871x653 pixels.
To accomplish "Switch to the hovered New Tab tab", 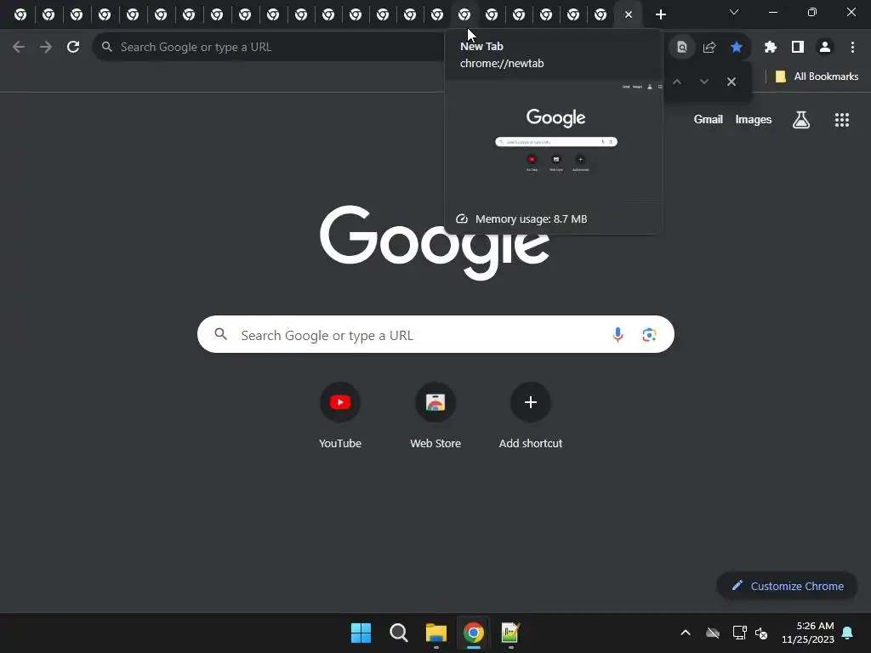I will click(x=464, y=14).
